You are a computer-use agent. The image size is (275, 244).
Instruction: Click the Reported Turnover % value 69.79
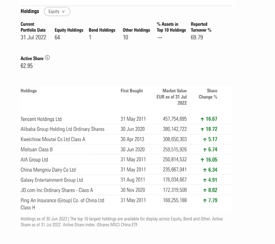pos(197,37)
